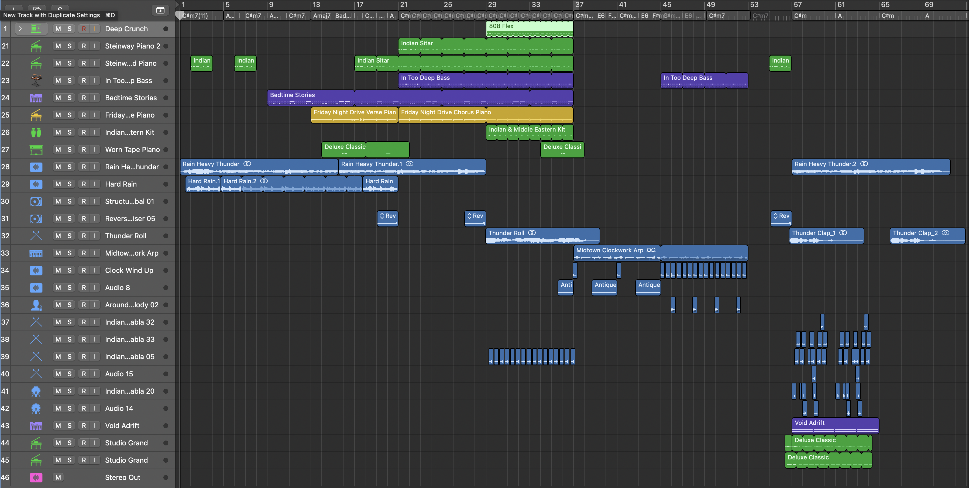969x488 pixels.
Task: Click the Hard Rain track waveform icon
Action: [x=36, y=184]
